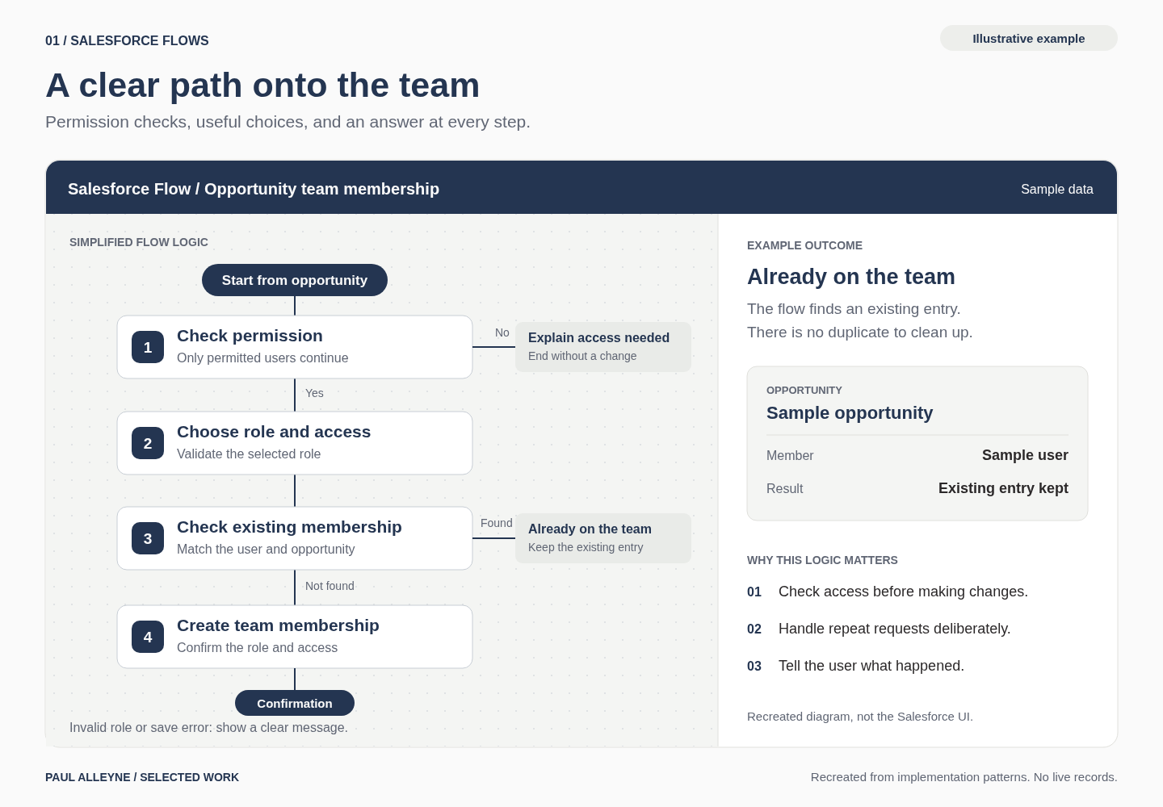Click 'Handle repeat requests deliberately.' item
This screenshot has width=1163, height=807.
point(894,629)
